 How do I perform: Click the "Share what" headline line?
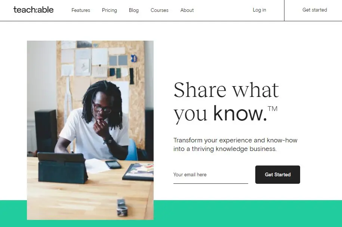pos(226,90)
